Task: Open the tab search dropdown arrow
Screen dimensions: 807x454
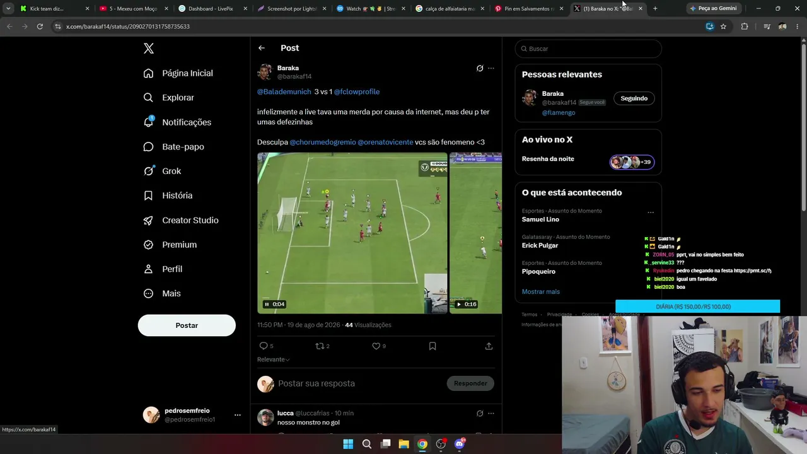Action: point(8,9)
